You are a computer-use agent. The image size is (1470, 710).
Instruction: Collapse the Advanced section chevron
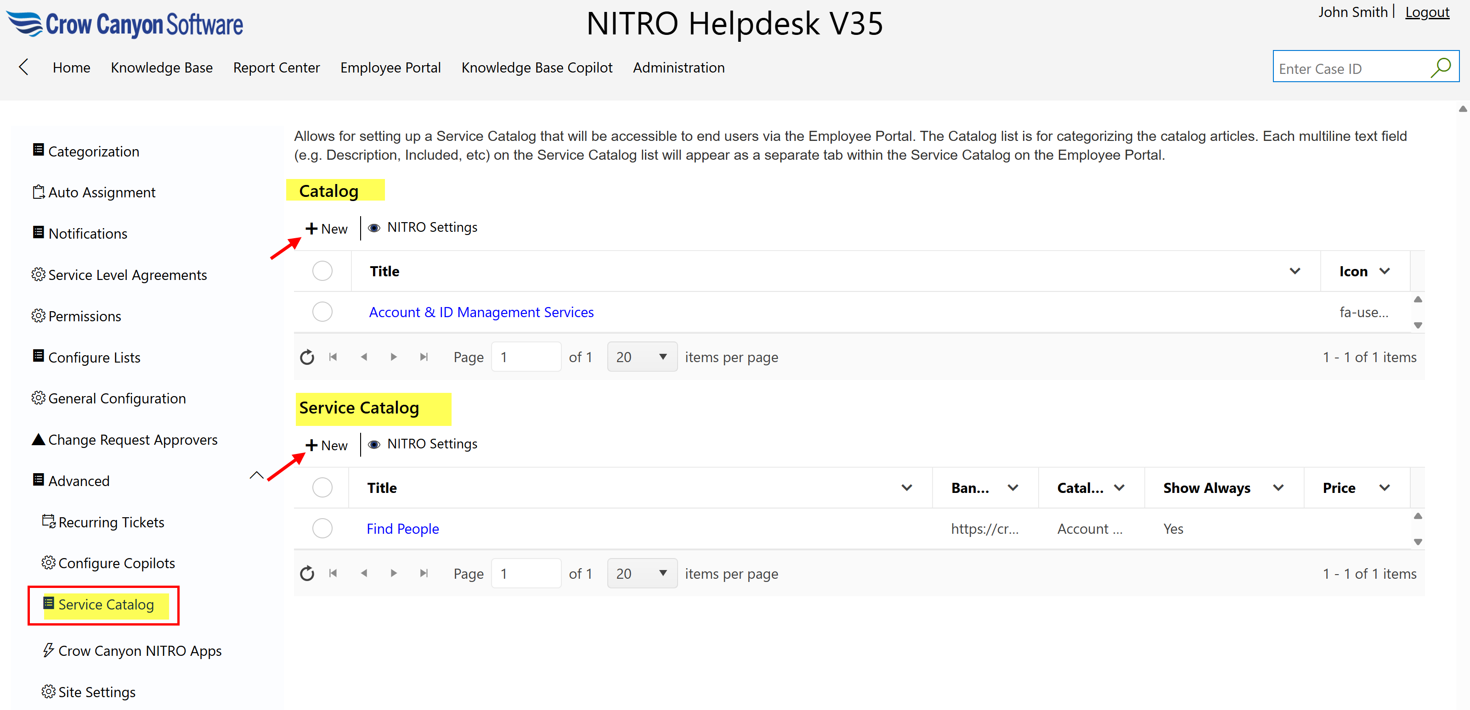[x=257, y=475]
